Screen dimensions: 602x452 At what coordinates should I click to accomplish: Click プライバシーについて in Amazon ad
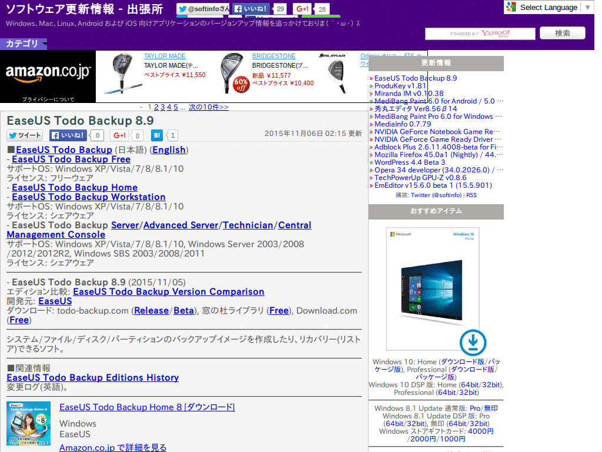click(x=48, y=99)
